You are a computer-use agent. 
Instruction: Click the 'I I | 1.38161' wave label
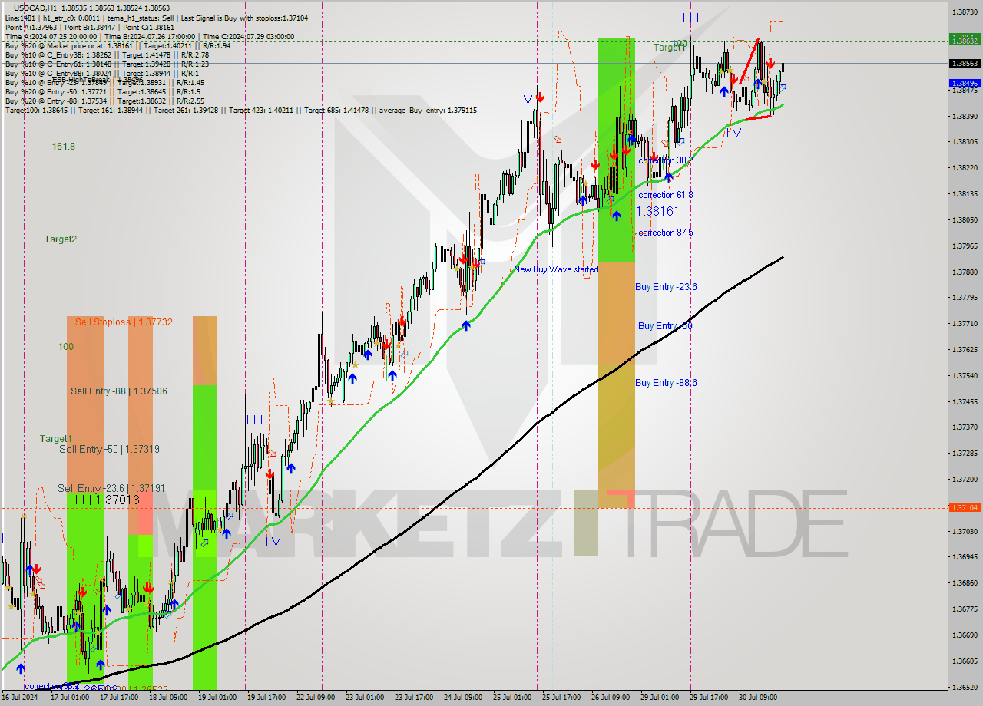[x=651, y=210]
